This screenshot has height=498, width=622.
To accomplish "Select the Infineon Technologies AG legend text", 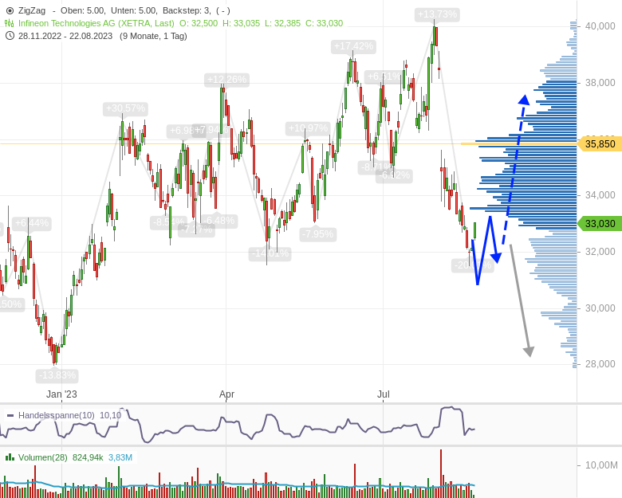I will click(96, 23).
